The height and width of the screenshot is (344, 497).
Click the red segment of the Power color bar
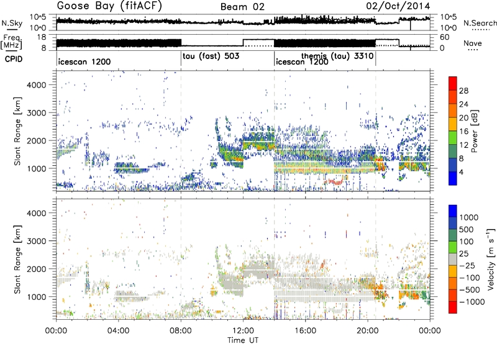453,83
